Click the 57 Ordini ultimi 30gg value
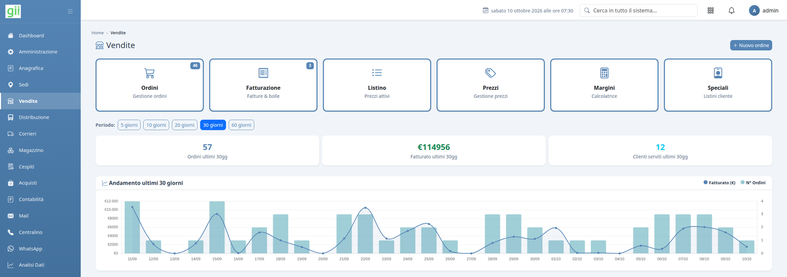The width and height of the screenshot is (787, 277). (x=207, y=147)
